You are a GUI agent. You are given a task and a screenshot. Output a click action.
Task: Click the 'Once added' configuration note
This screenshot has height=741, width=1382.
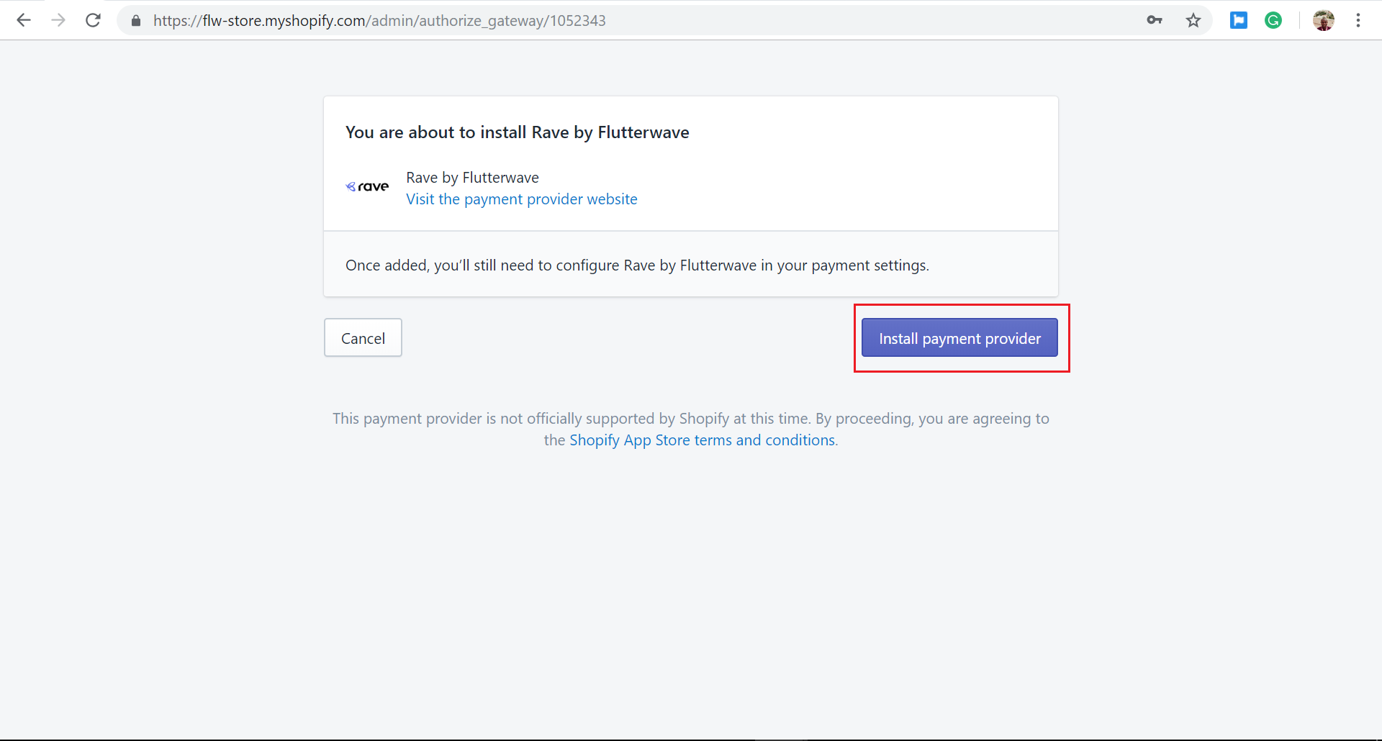click(x=637, y=265)
